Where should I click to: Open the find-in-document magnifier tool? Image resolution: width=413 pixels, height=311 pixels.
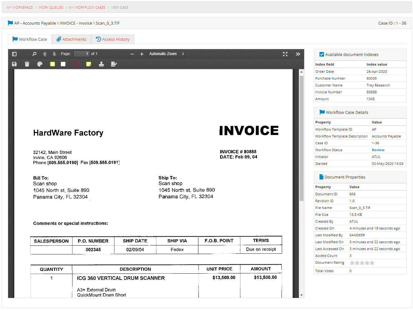pyautogui.click(x=35, y=54)
